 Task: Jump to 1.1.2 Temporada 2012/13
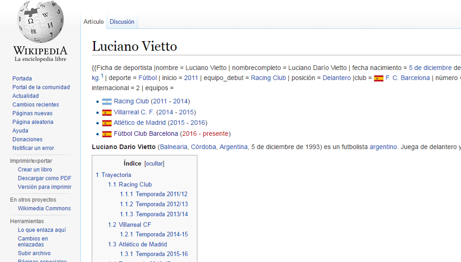point(154,204)
